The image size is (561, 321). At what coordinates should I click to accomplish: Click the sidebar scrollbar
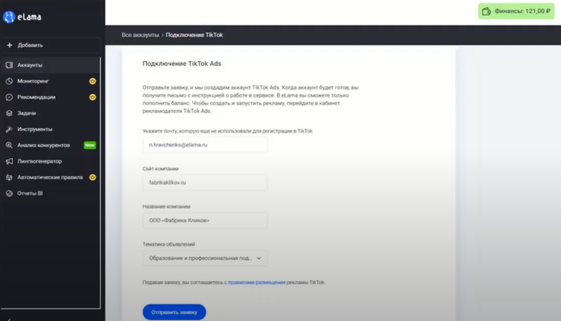[100, 182]
